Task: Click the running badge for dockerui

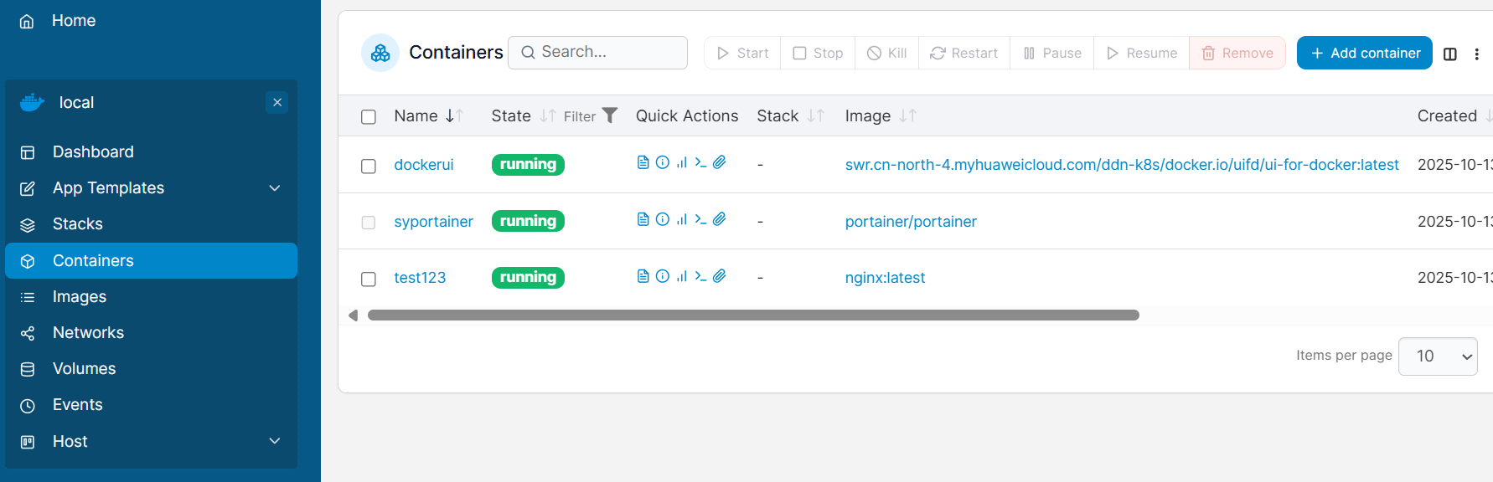Action: [x=528, y=165]
